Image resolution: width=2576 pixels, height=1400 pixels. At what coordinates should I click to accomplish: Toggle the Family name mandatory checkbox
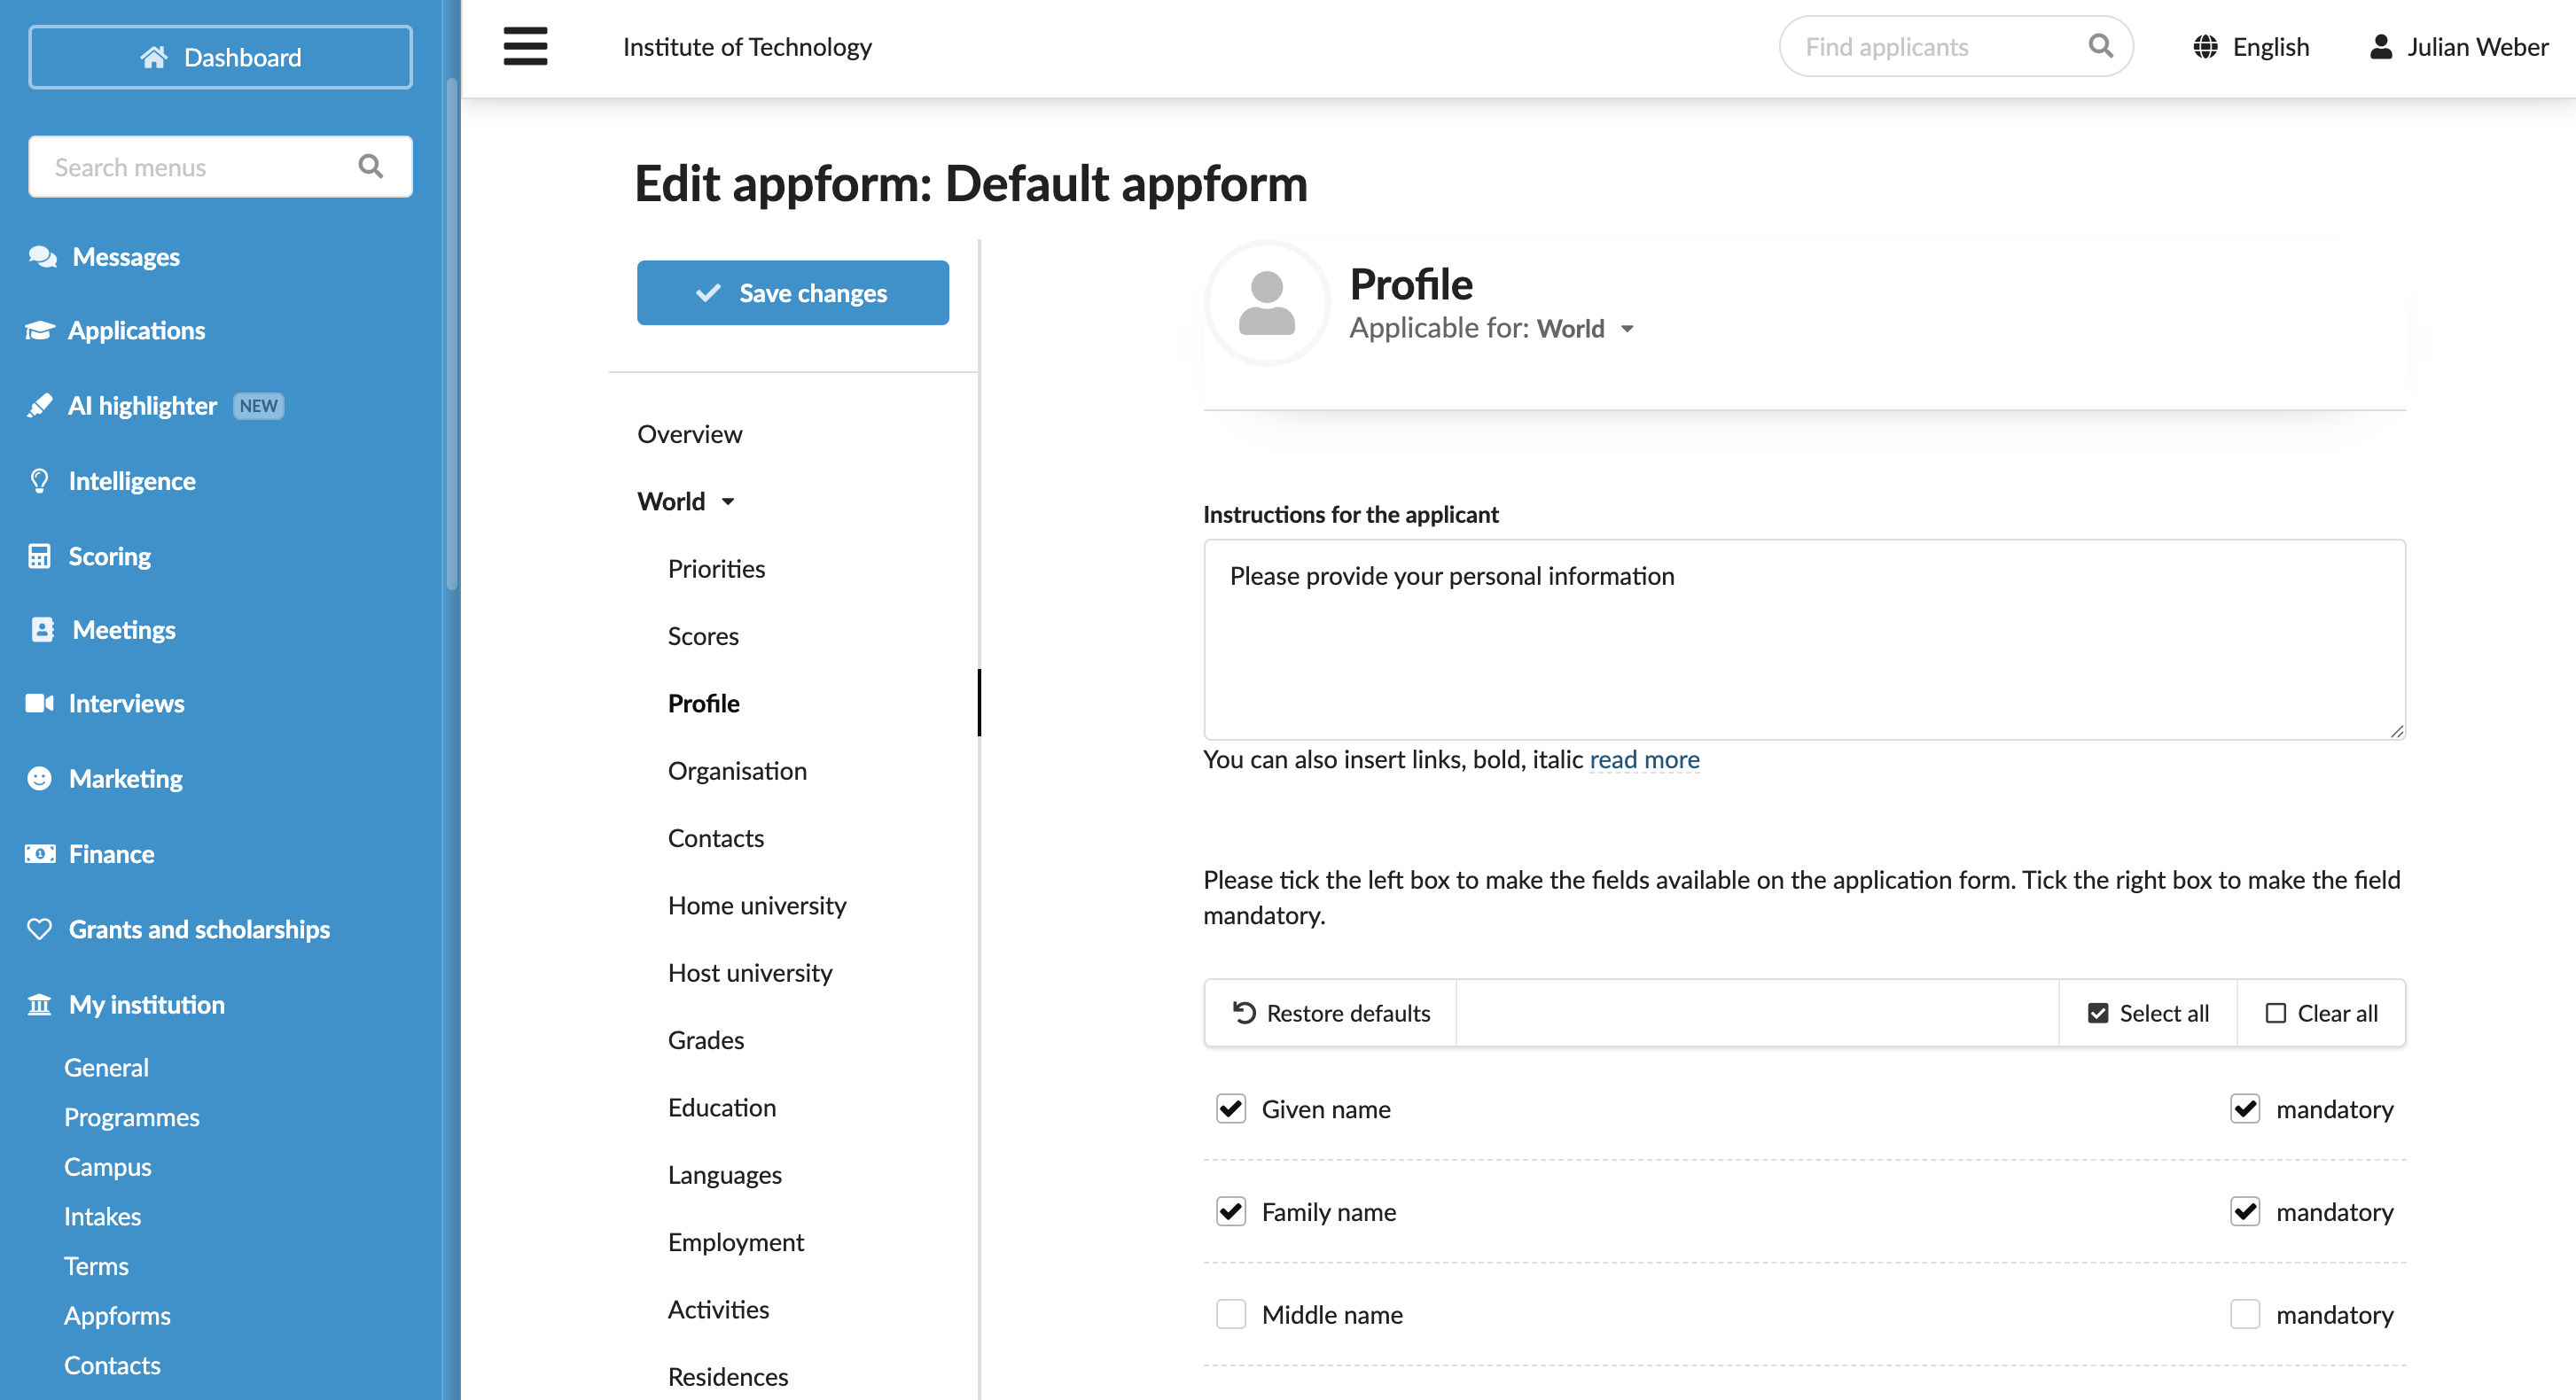(x=2245, y=1211)
